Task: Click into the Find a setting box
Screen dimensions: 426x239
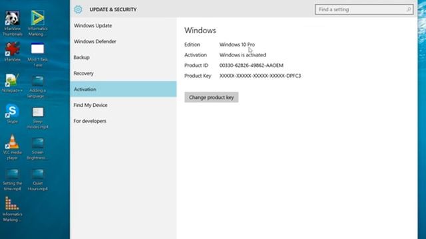Action: 364,9
